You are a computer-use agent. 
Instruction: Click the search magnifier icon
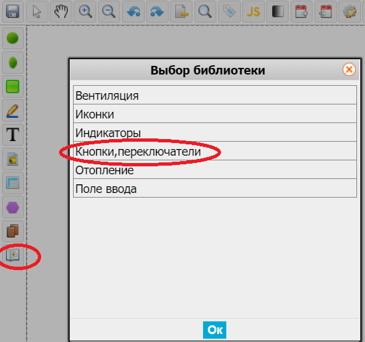coord(205,11)
